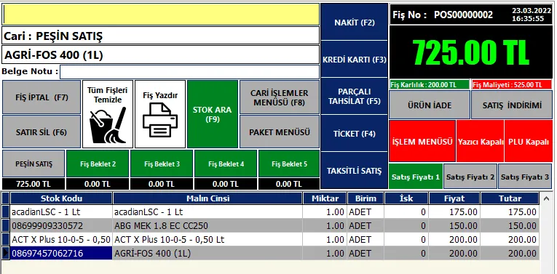Image resolution: width=557 pixels, height=274 pixels.
Task: Click the İsk column header
Action: [406, 198]
